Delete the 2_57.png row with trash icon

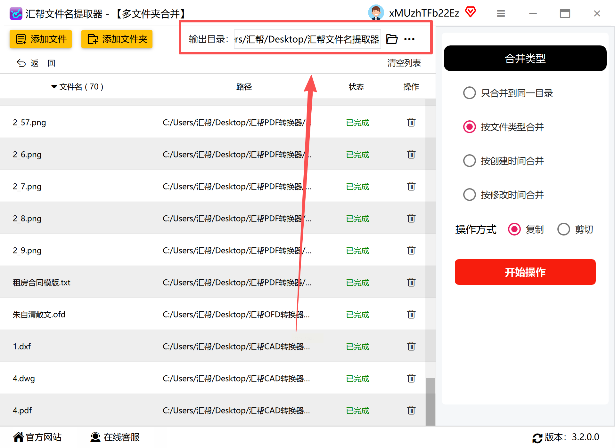(411, 122)
